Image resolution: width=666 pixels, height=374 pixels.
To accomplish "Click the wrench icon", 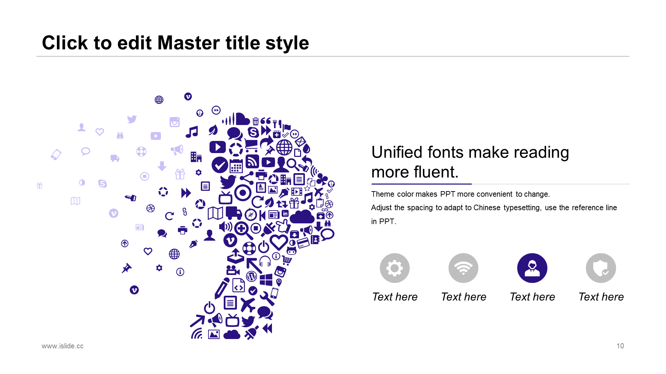I will point(267,298).
